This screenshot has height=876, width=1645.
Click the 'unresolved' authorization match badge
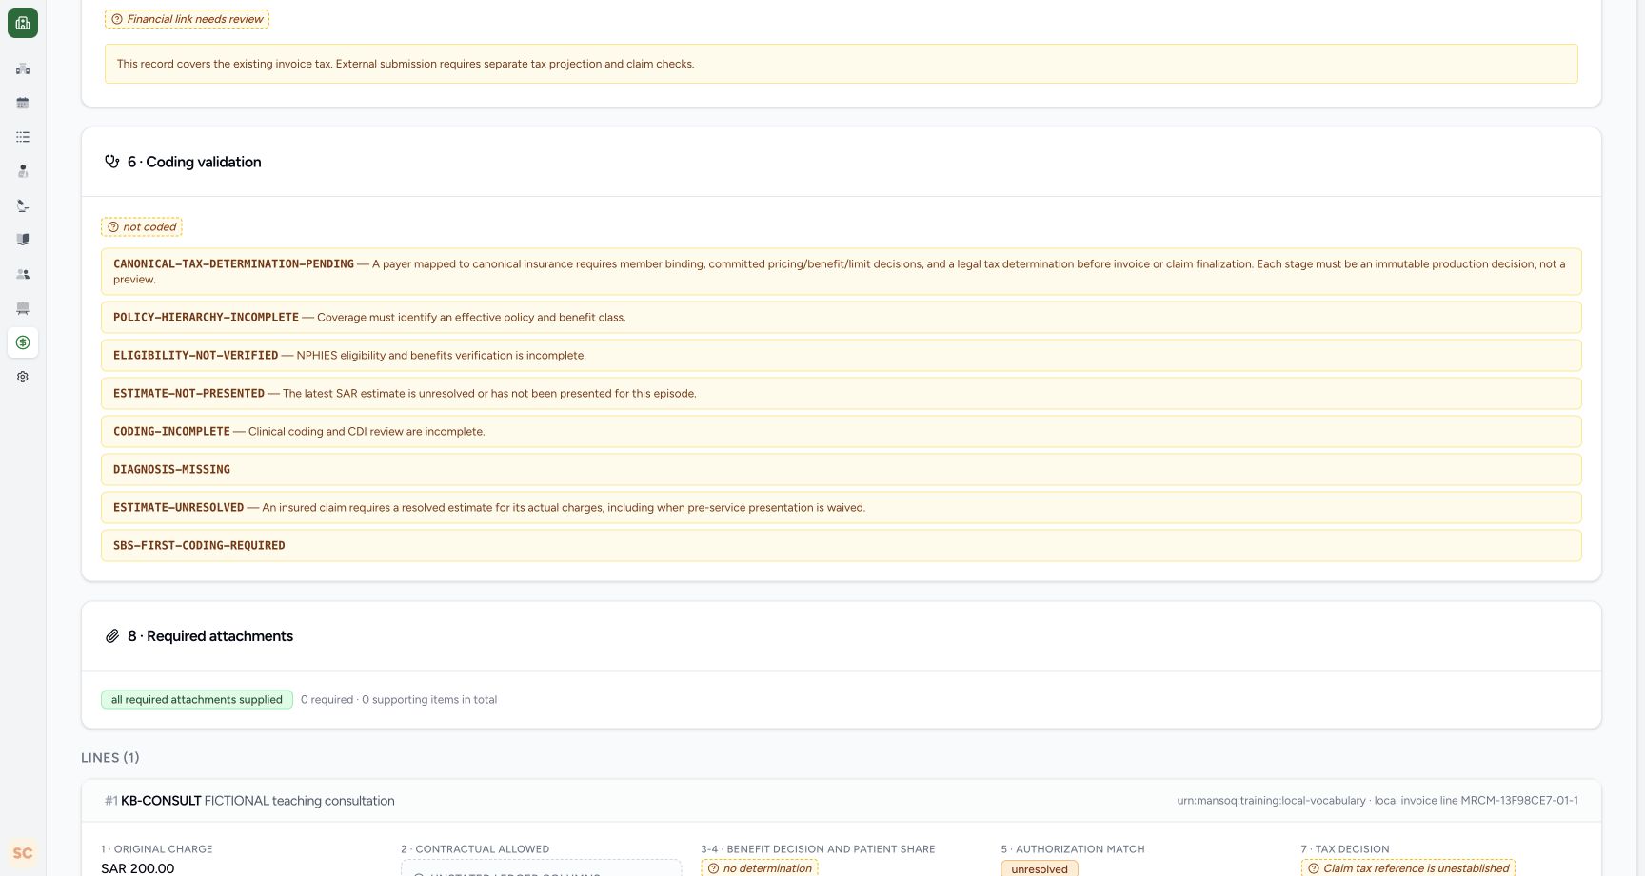tap(1040, 868)
